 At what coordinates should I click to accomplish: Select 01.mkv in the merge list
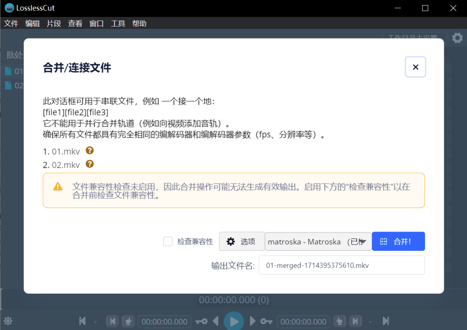point(66,152)
